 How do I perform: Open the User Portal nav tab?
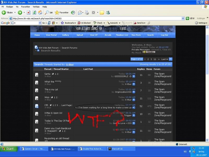click(x=51, y=35)
